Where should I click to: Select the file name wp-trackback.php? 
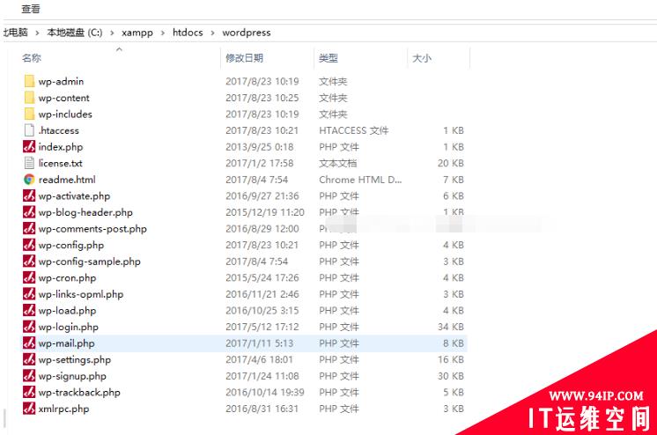coord(79,392)
